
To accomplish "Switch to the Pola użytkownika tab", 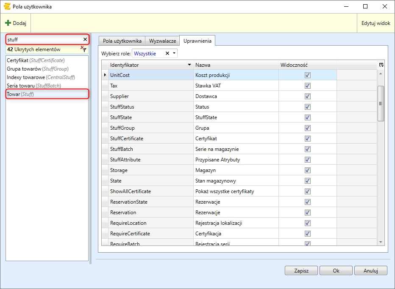I will tap(122, 41).
